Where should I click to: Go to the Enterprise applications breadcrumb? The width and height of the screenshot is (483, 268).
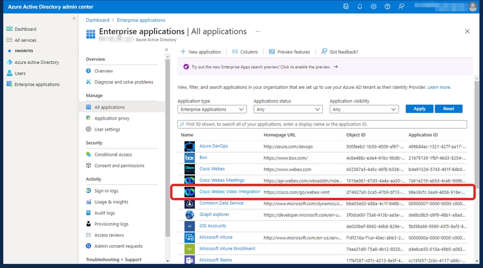[141, 20]
